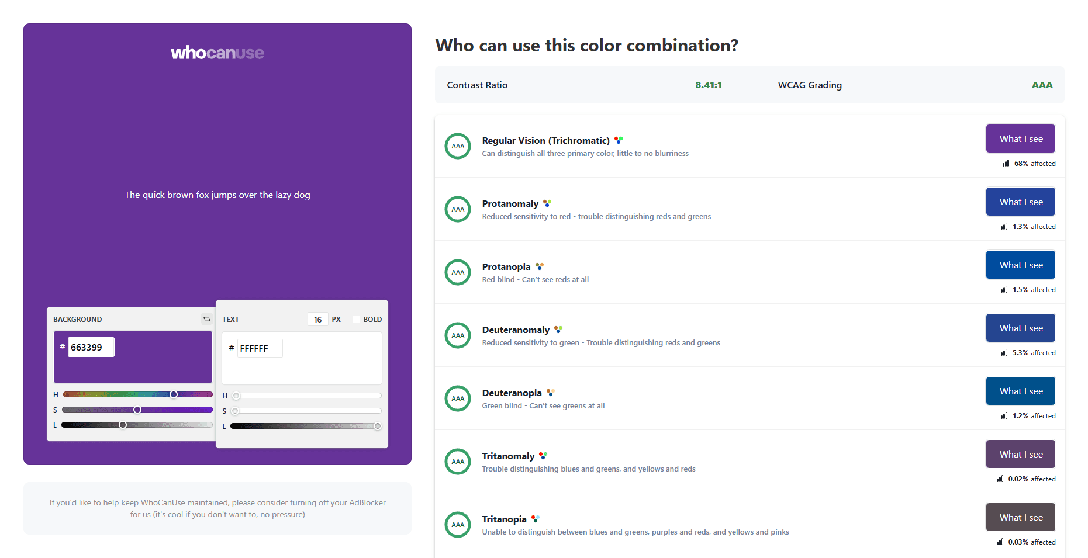Viewport: 1088px width, 558px height.
Task: Click the Protanomaly color dots icon
Action: pyautogui.click(x=547, y=203)
